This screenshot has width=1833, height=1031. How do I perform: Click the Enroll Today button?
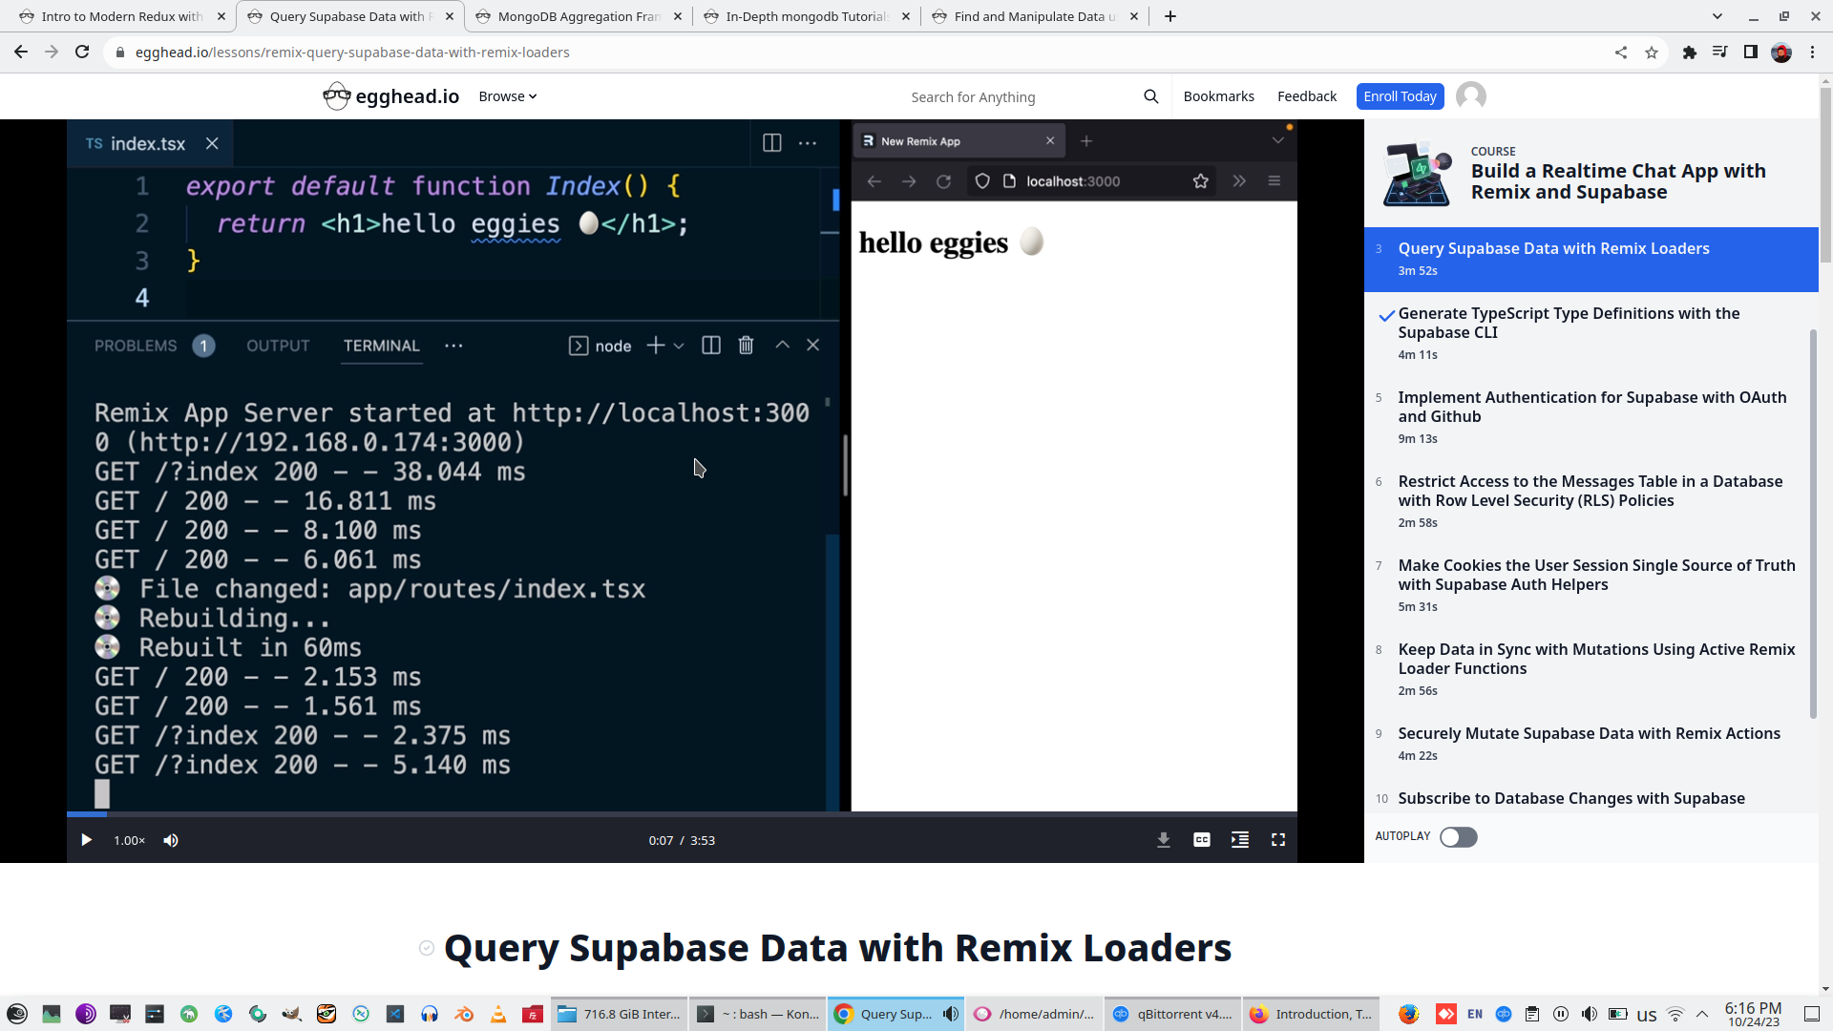tap(1399, 96)
